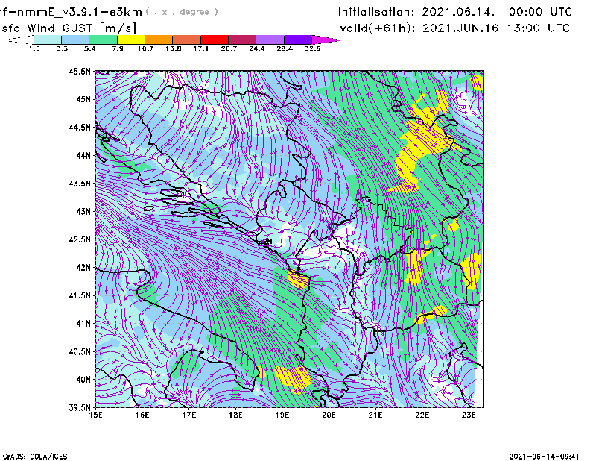Click the 42.5N latitude label

(x=80, y=239)
